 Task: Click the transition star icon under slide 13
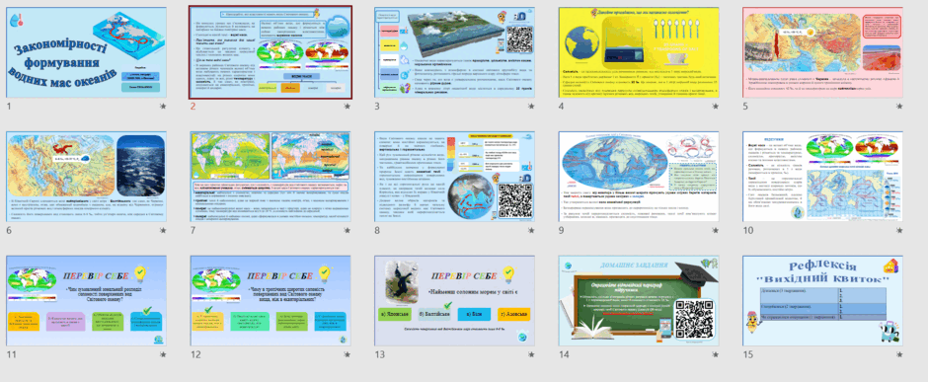click(531, 354)
